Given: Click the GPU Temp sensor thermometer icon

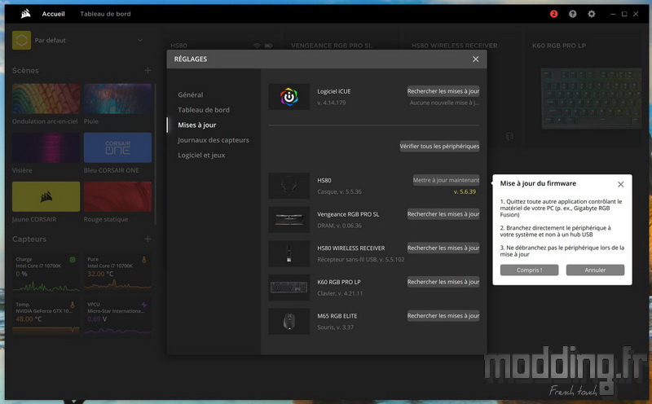Looking at the screenshot, I should pos(73,305).
